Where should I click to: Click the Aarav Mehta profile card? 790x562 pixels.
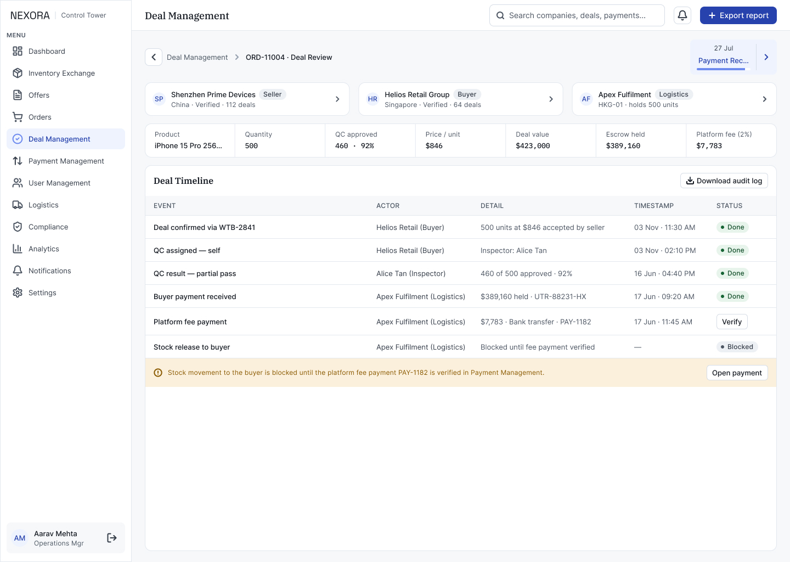pyautogui.click(x=66, y=538)
